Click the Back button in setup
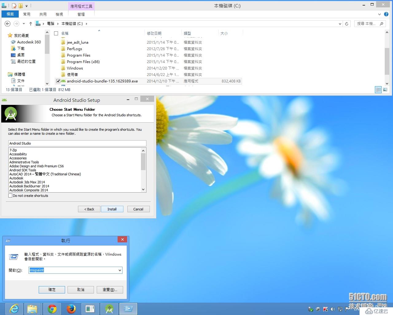The width and height of the screenshot is (393, 315). [89, 209]
